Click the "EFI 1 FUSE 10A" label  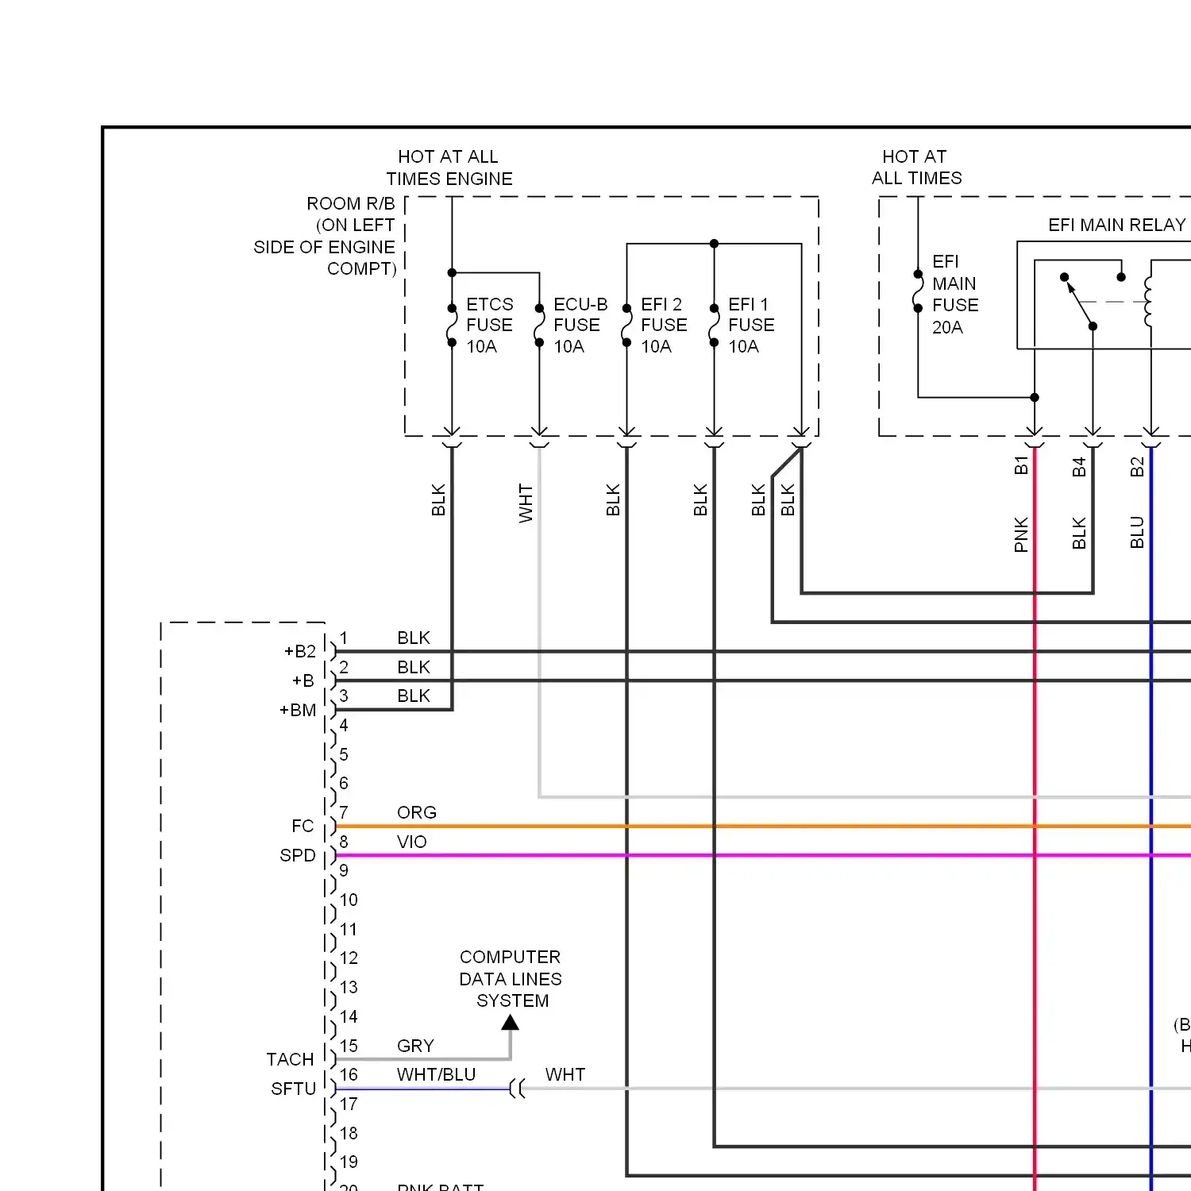click(x=751, y=326)
